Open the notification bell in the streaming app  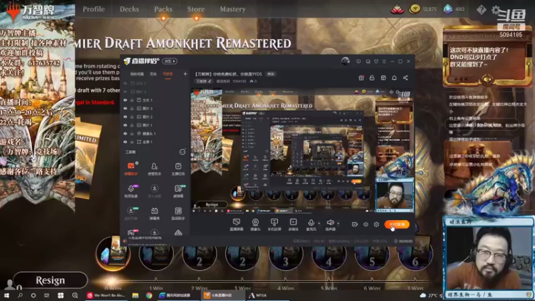click(394, 78)
